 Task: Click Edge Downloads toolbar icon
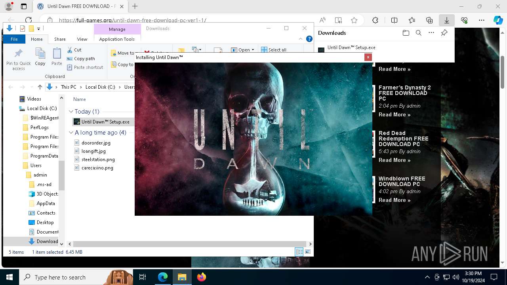coord(447,20)
